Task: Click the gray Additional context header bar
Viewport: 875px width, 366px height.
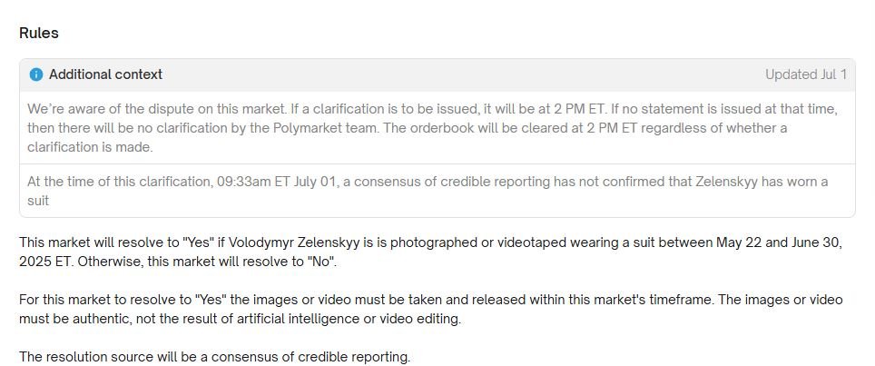Action: [x=437, y=75]
